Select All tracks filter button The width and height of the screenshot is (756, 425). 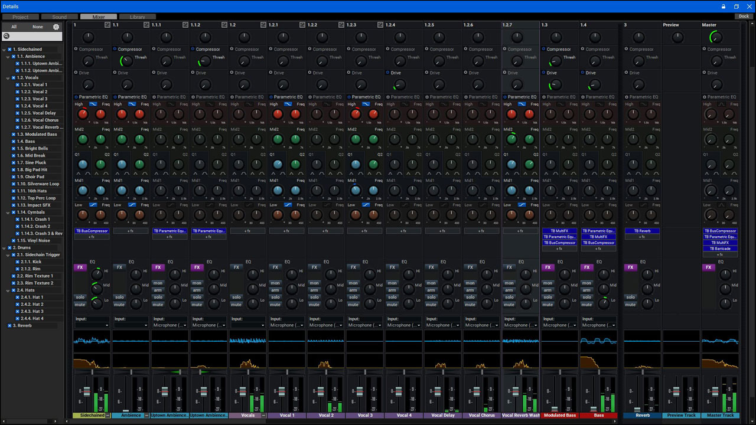click(14, 27)
